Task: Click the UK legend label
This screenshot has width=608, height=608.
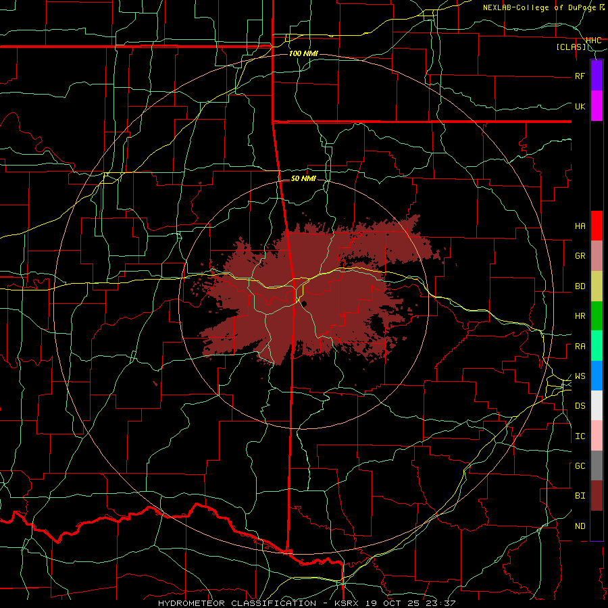Action: [580, 106]
